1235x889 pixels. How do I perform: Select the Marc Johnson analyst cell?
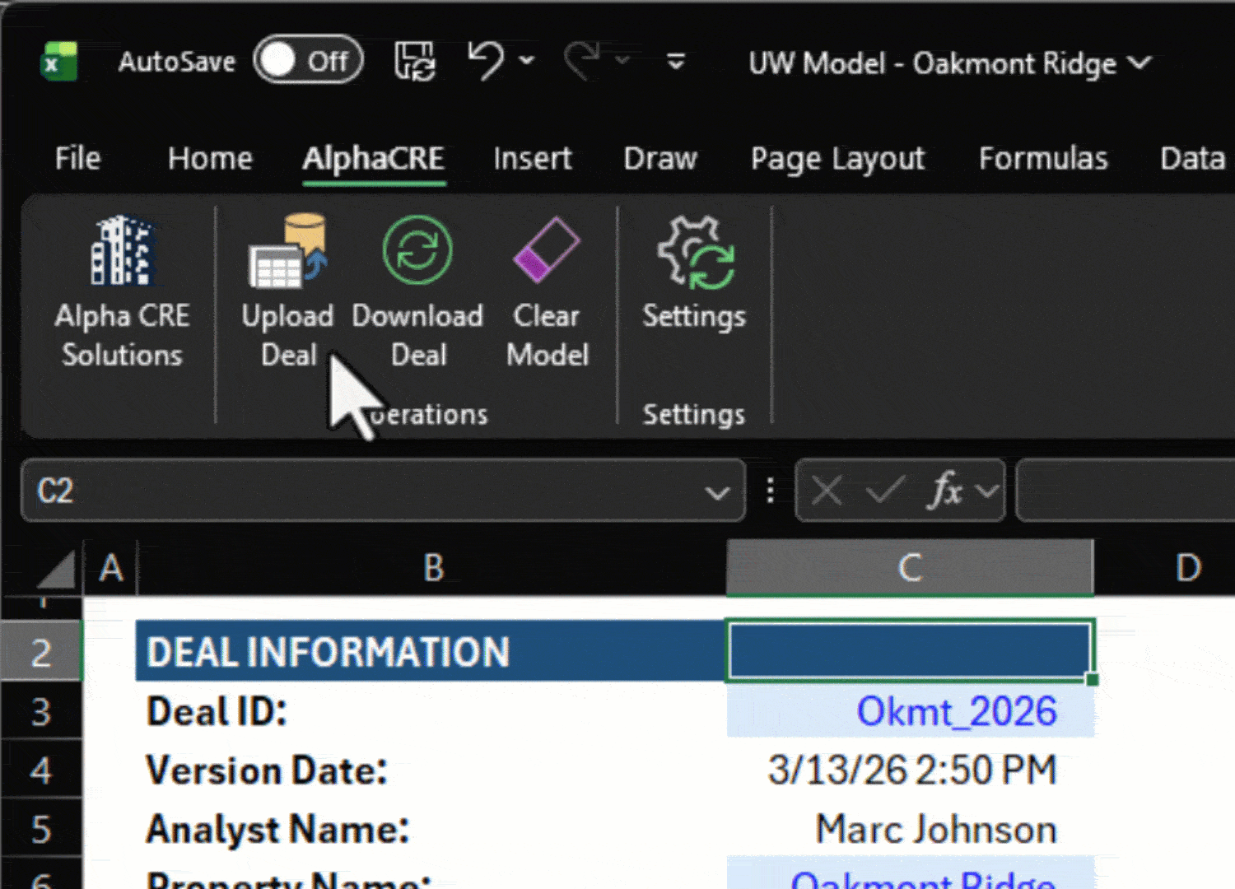[910, 829]
